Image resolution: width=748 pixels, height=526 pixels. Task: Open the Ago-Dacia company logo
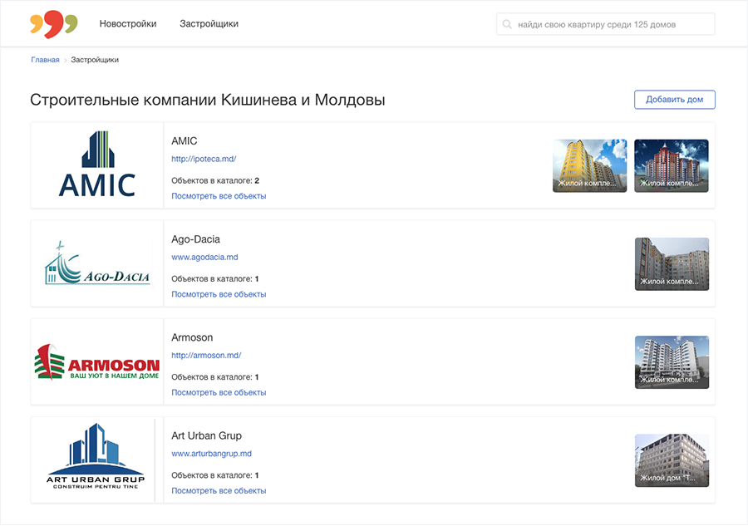tap(97, 263)
